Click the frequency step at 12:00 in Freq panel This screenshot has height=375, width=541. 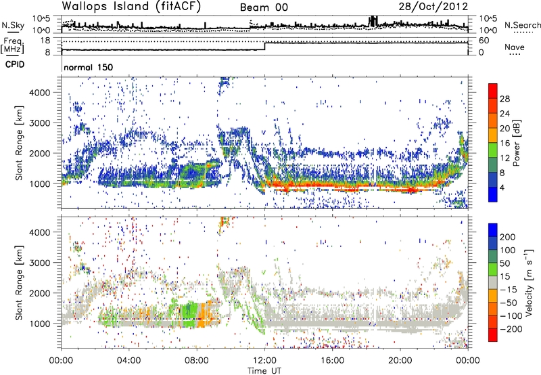click(265, 46)
